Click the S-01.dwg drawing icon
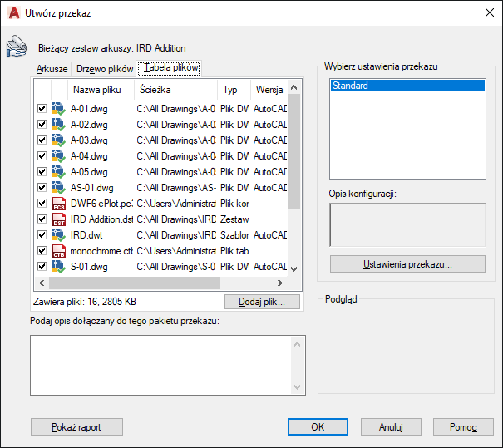This screenshot has width=503, height=448. 59,267
